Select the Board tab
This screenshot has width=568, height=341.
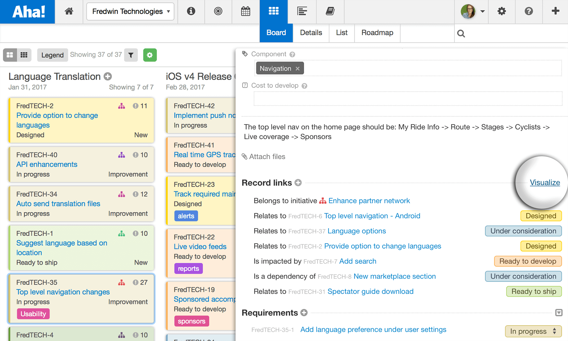coord(276,33)
